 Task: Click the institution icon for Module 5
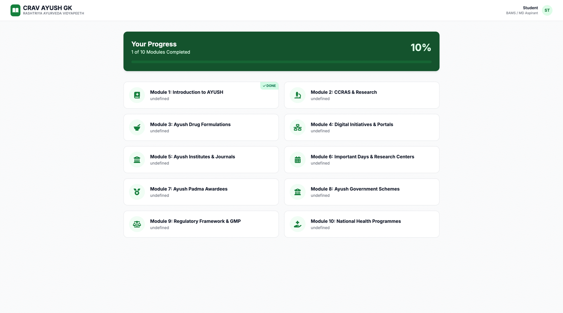(x=137, y=160)
